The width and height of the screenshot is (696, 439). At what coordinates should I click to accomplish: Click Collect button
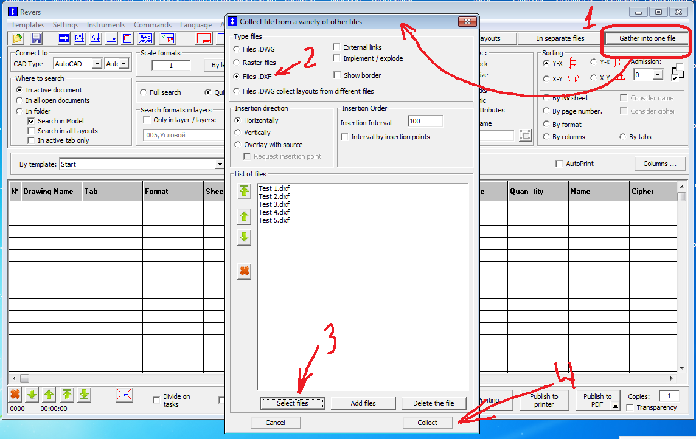(x=428, y=423)
